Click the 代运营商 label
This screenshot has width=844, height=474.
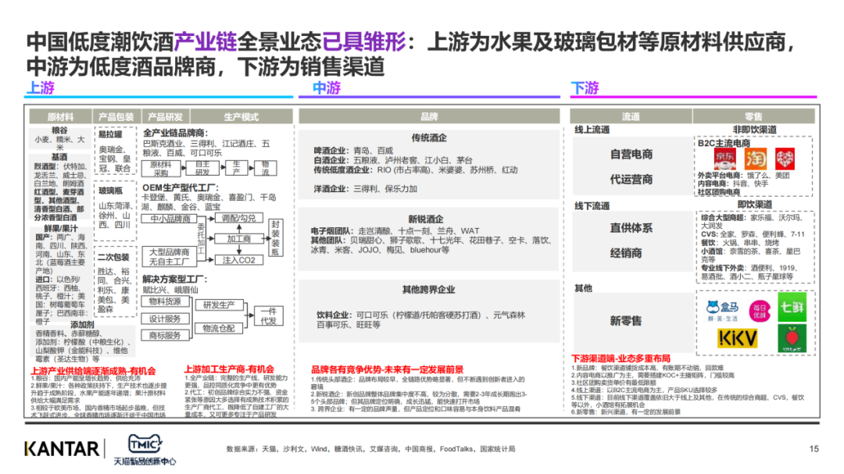point(631,179)
